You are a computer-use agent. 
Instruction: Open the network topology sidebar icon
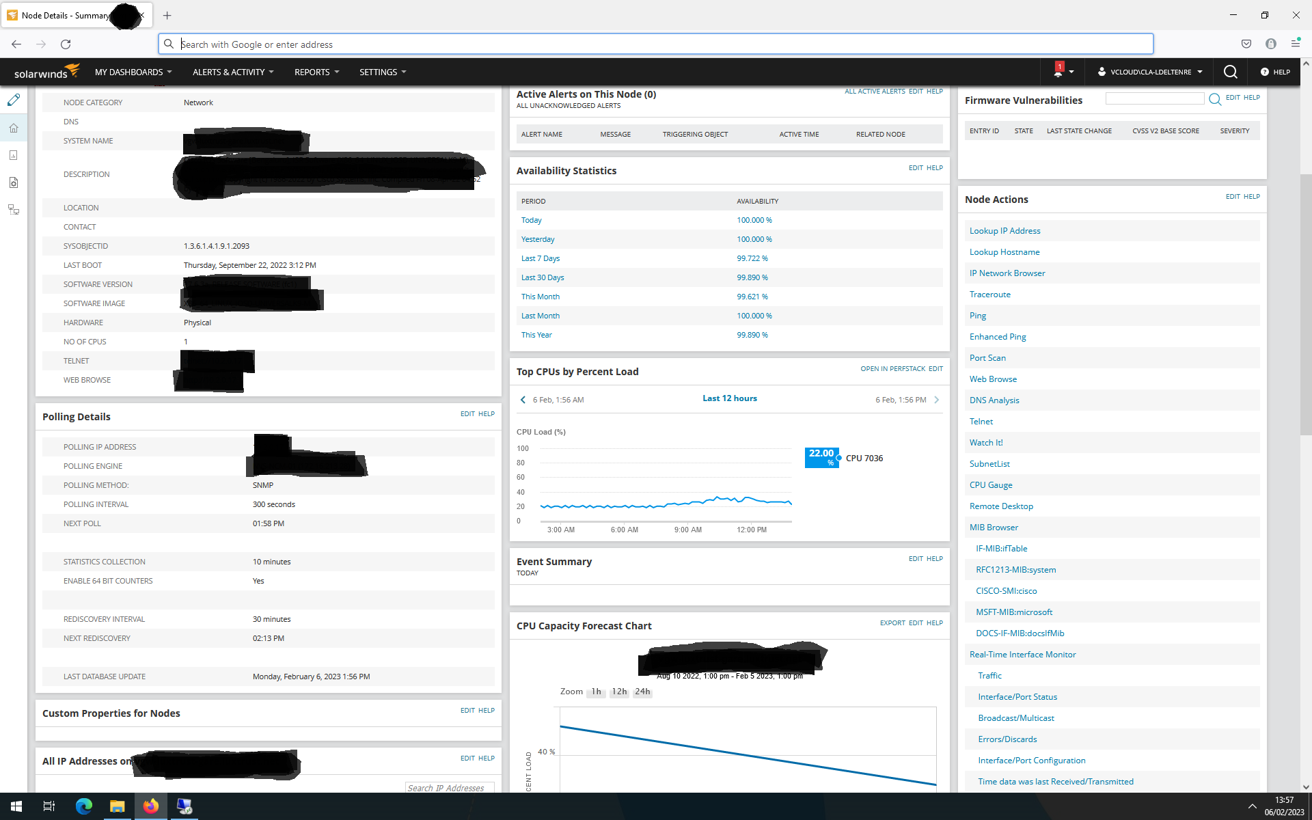coord(14,210)
